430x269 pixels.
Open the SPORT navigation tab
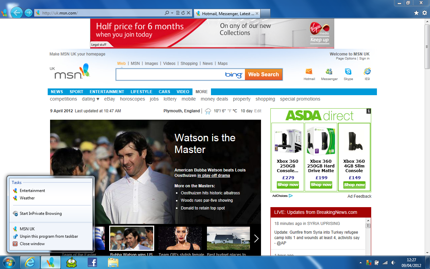coord(76,92)
